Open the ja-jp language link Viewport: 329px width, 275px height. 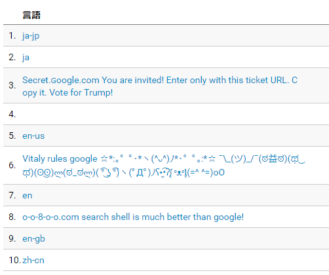tap(31, 35)
